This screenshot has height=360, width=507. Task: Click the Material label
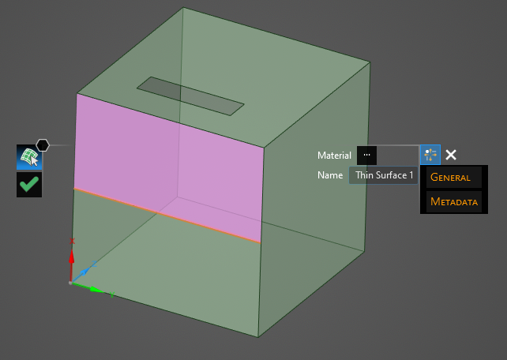click(x=334, y=156)
